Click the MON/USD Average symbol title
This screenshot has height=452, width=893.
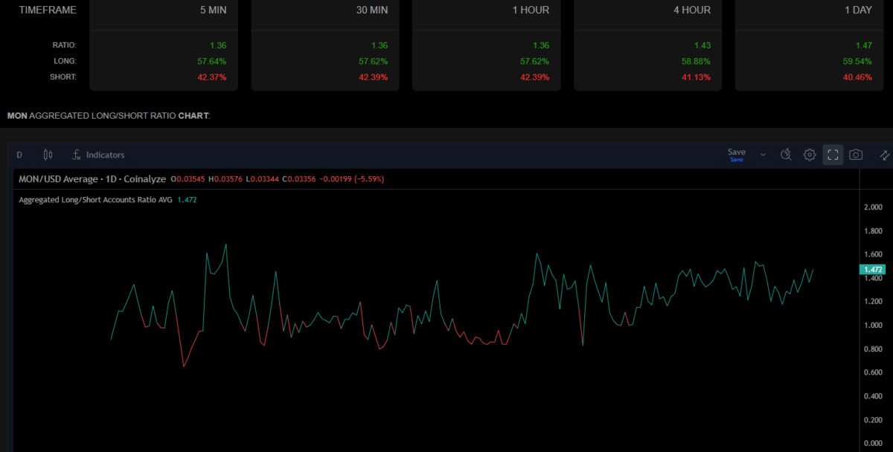click(x=89, y=179)
